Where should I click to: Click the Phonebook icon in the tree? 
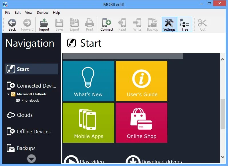tap(18, 100)
